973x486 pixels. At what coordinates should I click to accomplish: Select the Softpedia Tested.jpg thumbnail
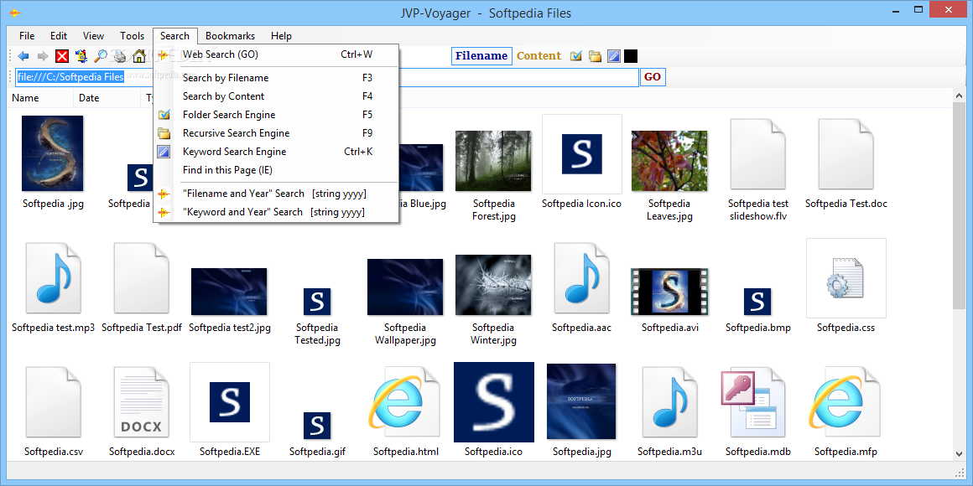[x=317, y=302]
